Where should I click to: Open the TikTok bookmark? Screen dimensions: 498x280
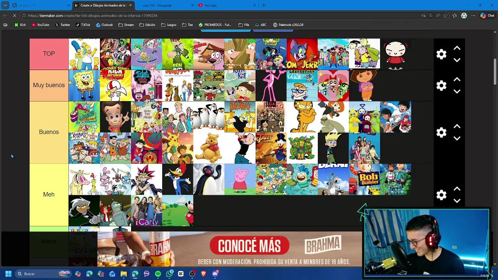83,25
